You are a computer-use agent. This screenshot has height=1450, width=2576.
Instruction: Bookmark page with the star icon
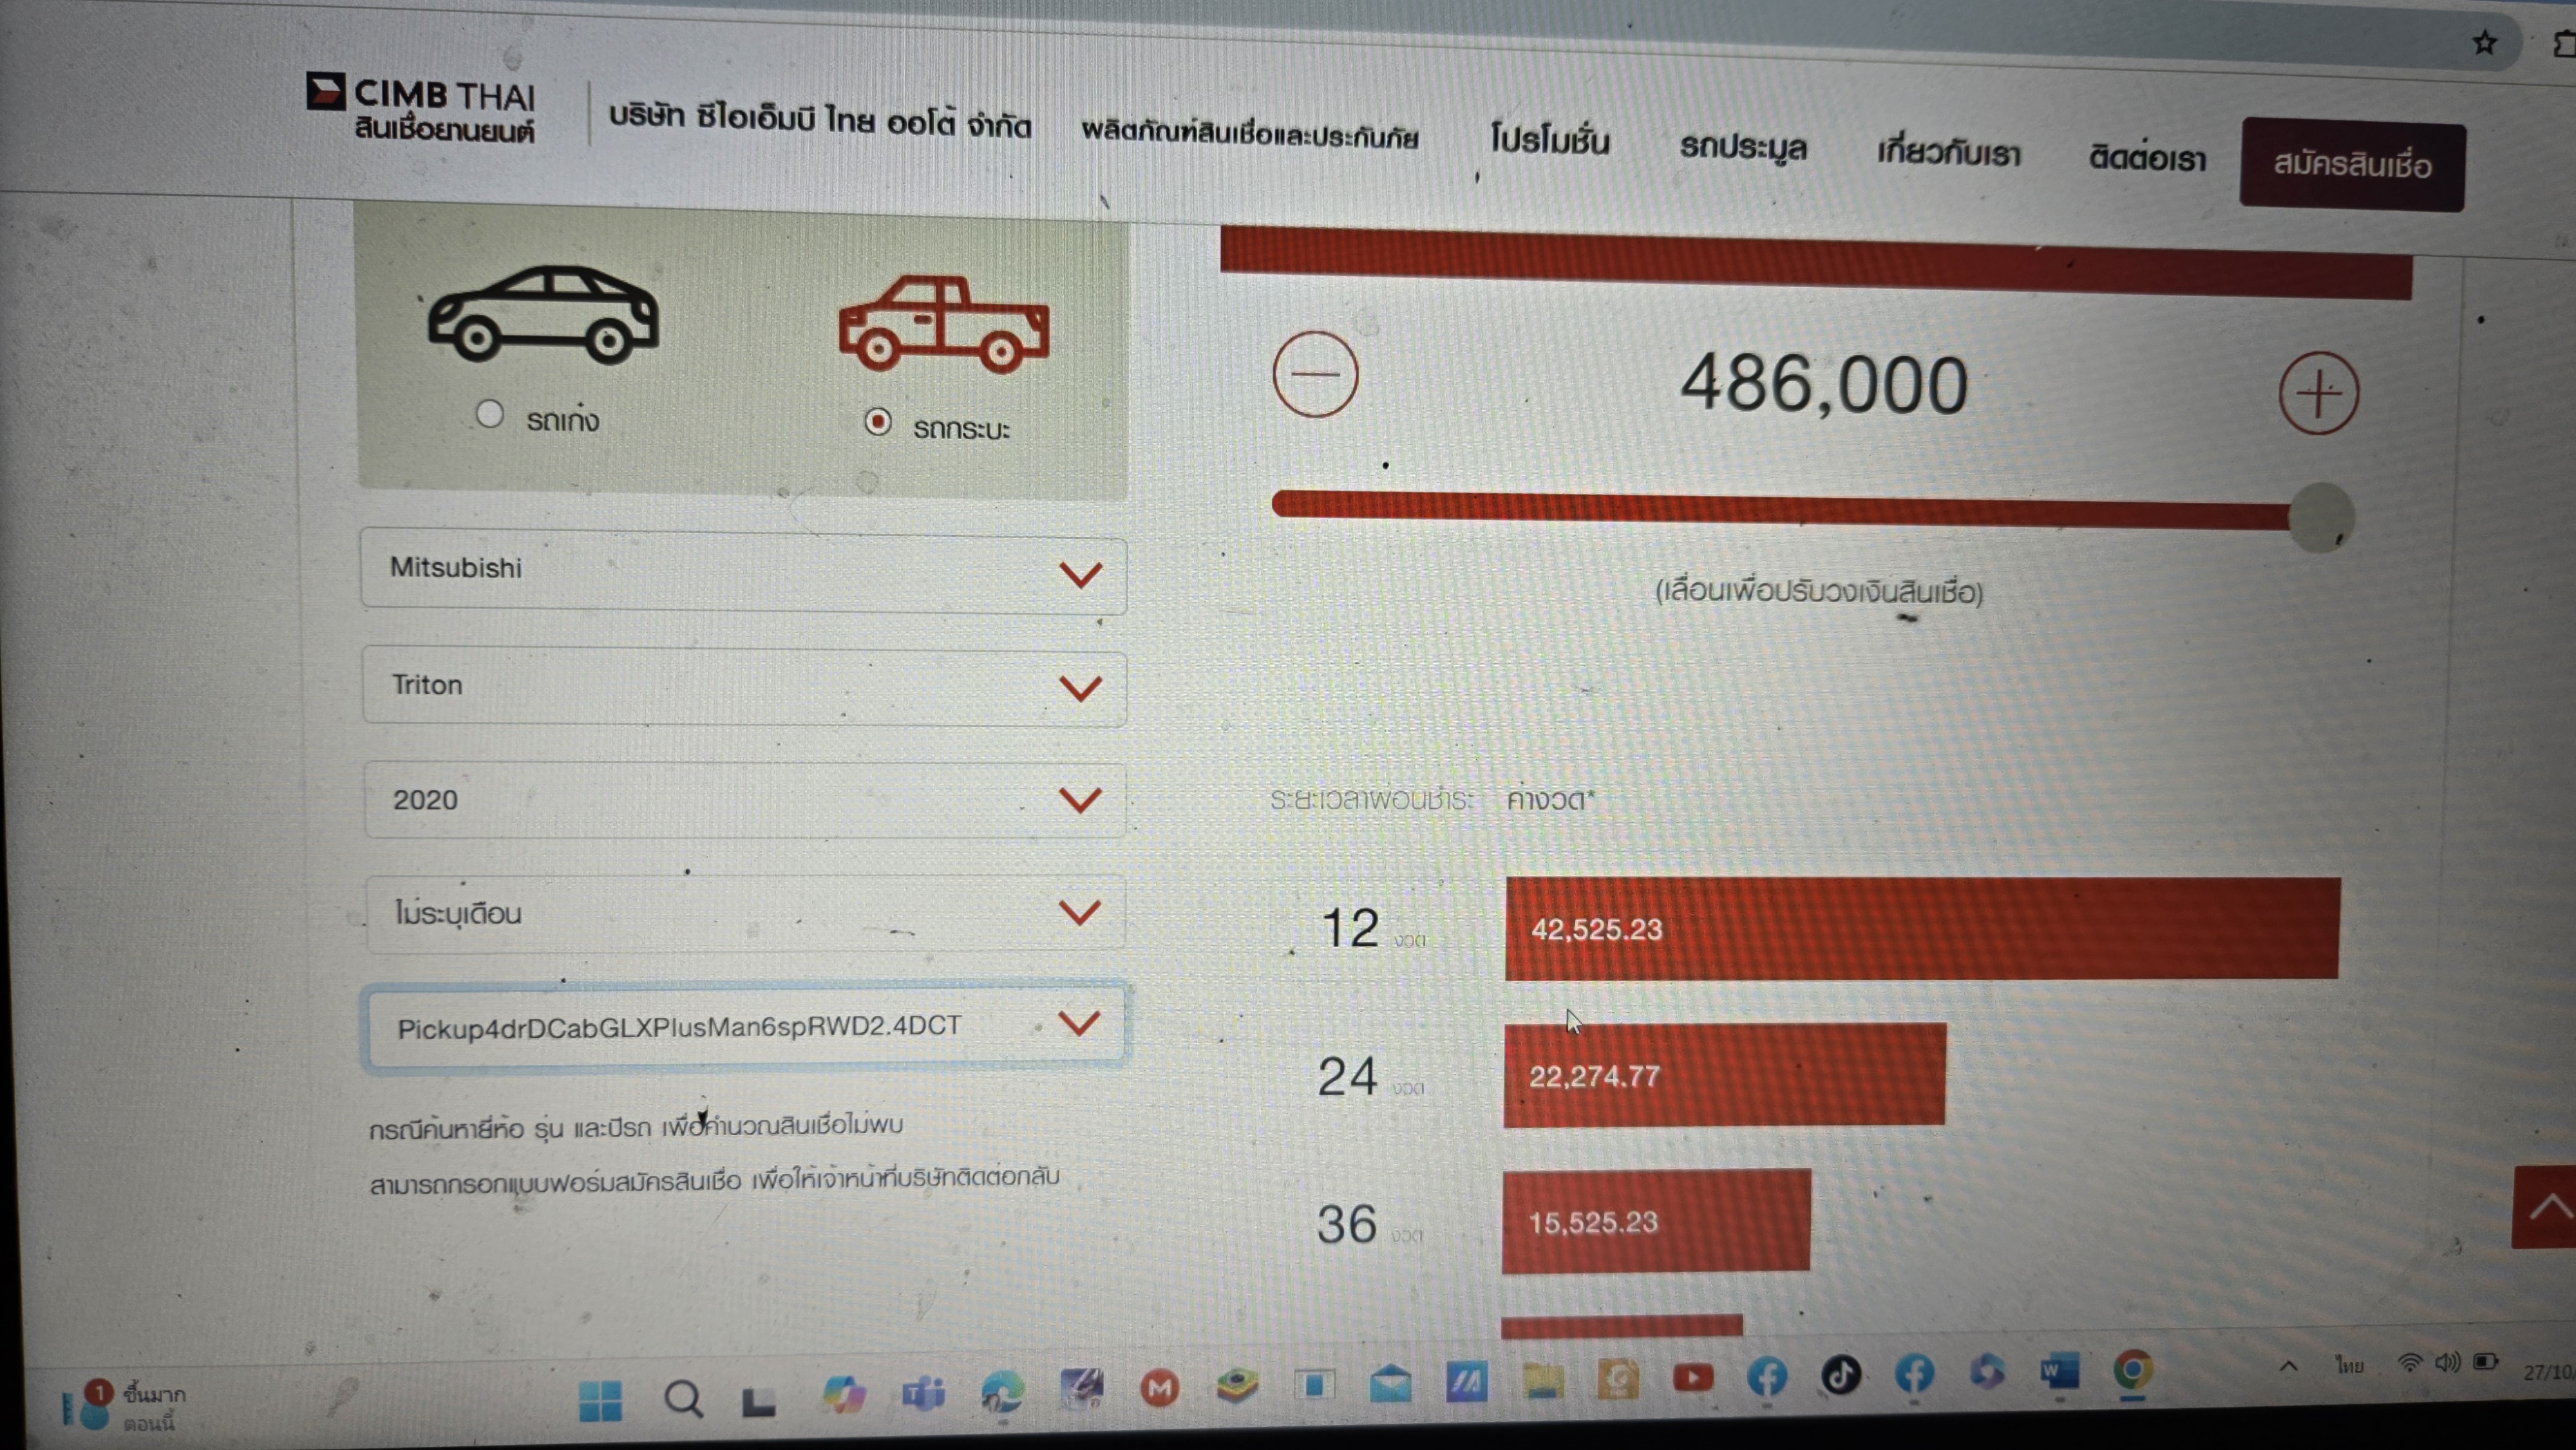(2484, 43)
